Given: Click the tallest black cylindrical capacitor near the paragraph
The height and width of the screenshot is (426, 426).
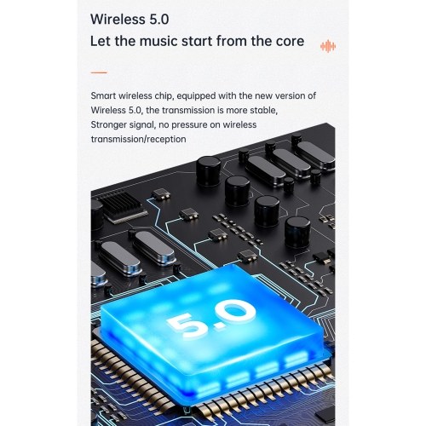Looking at the screenshot, I should [x=209, y=170].
